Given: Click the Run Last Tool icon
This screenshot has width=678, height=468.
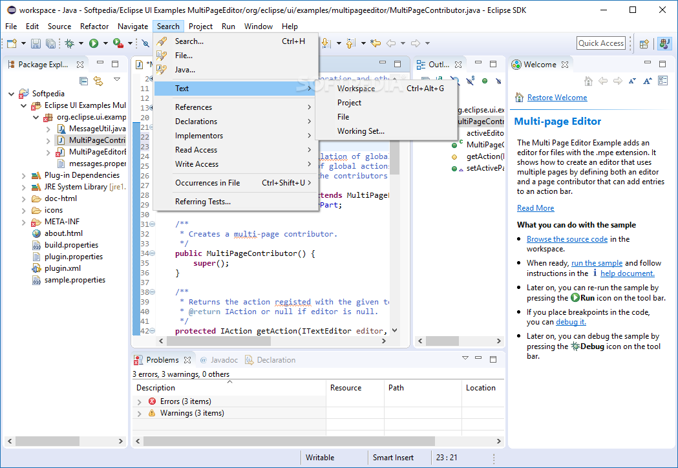Looking at the screenshot, I should click(x=118, y=43).
